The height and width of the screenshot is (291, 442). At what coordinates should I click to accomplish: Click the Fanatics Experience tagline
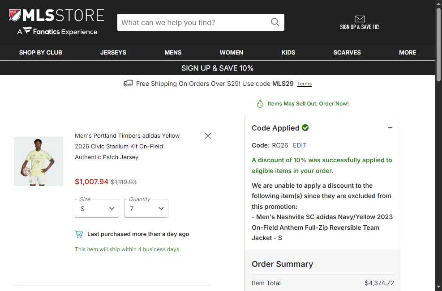[x=57, y=31]
